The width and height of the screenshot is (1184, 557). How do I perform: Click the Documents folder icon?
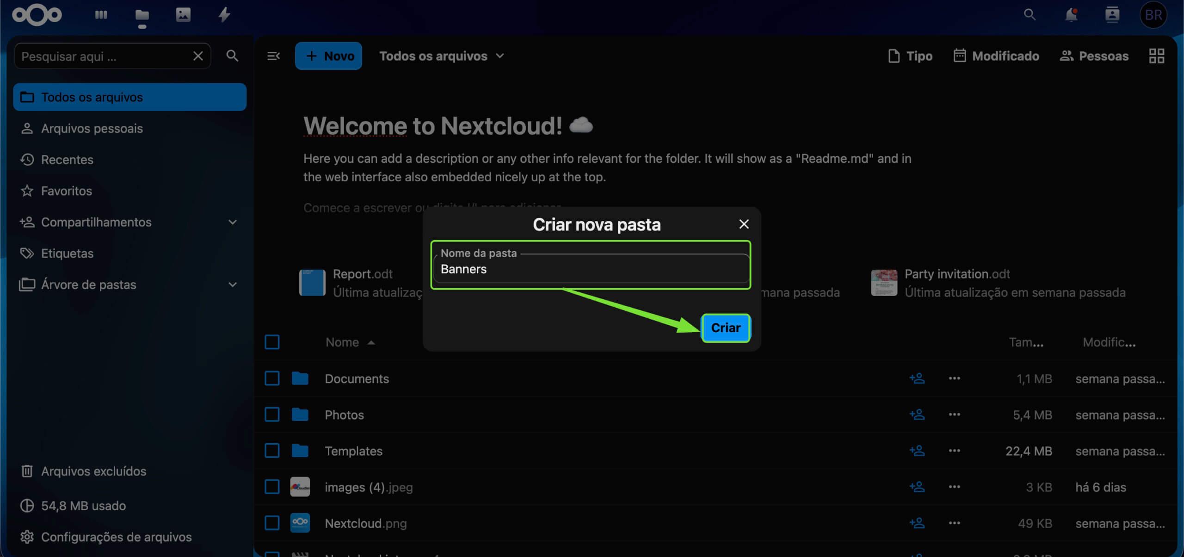(x=300, y=378)
